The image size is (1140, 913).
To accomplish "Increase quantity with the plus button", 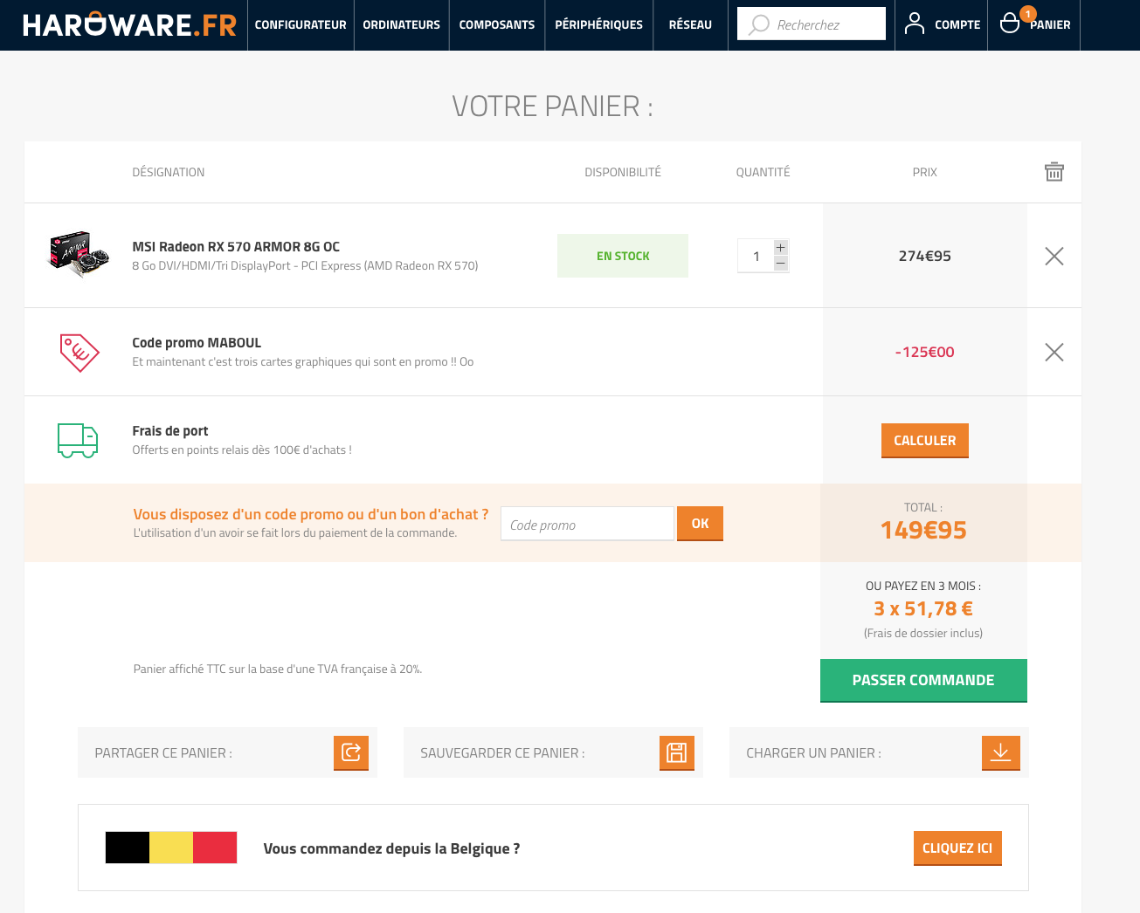I will coord(781,248).
